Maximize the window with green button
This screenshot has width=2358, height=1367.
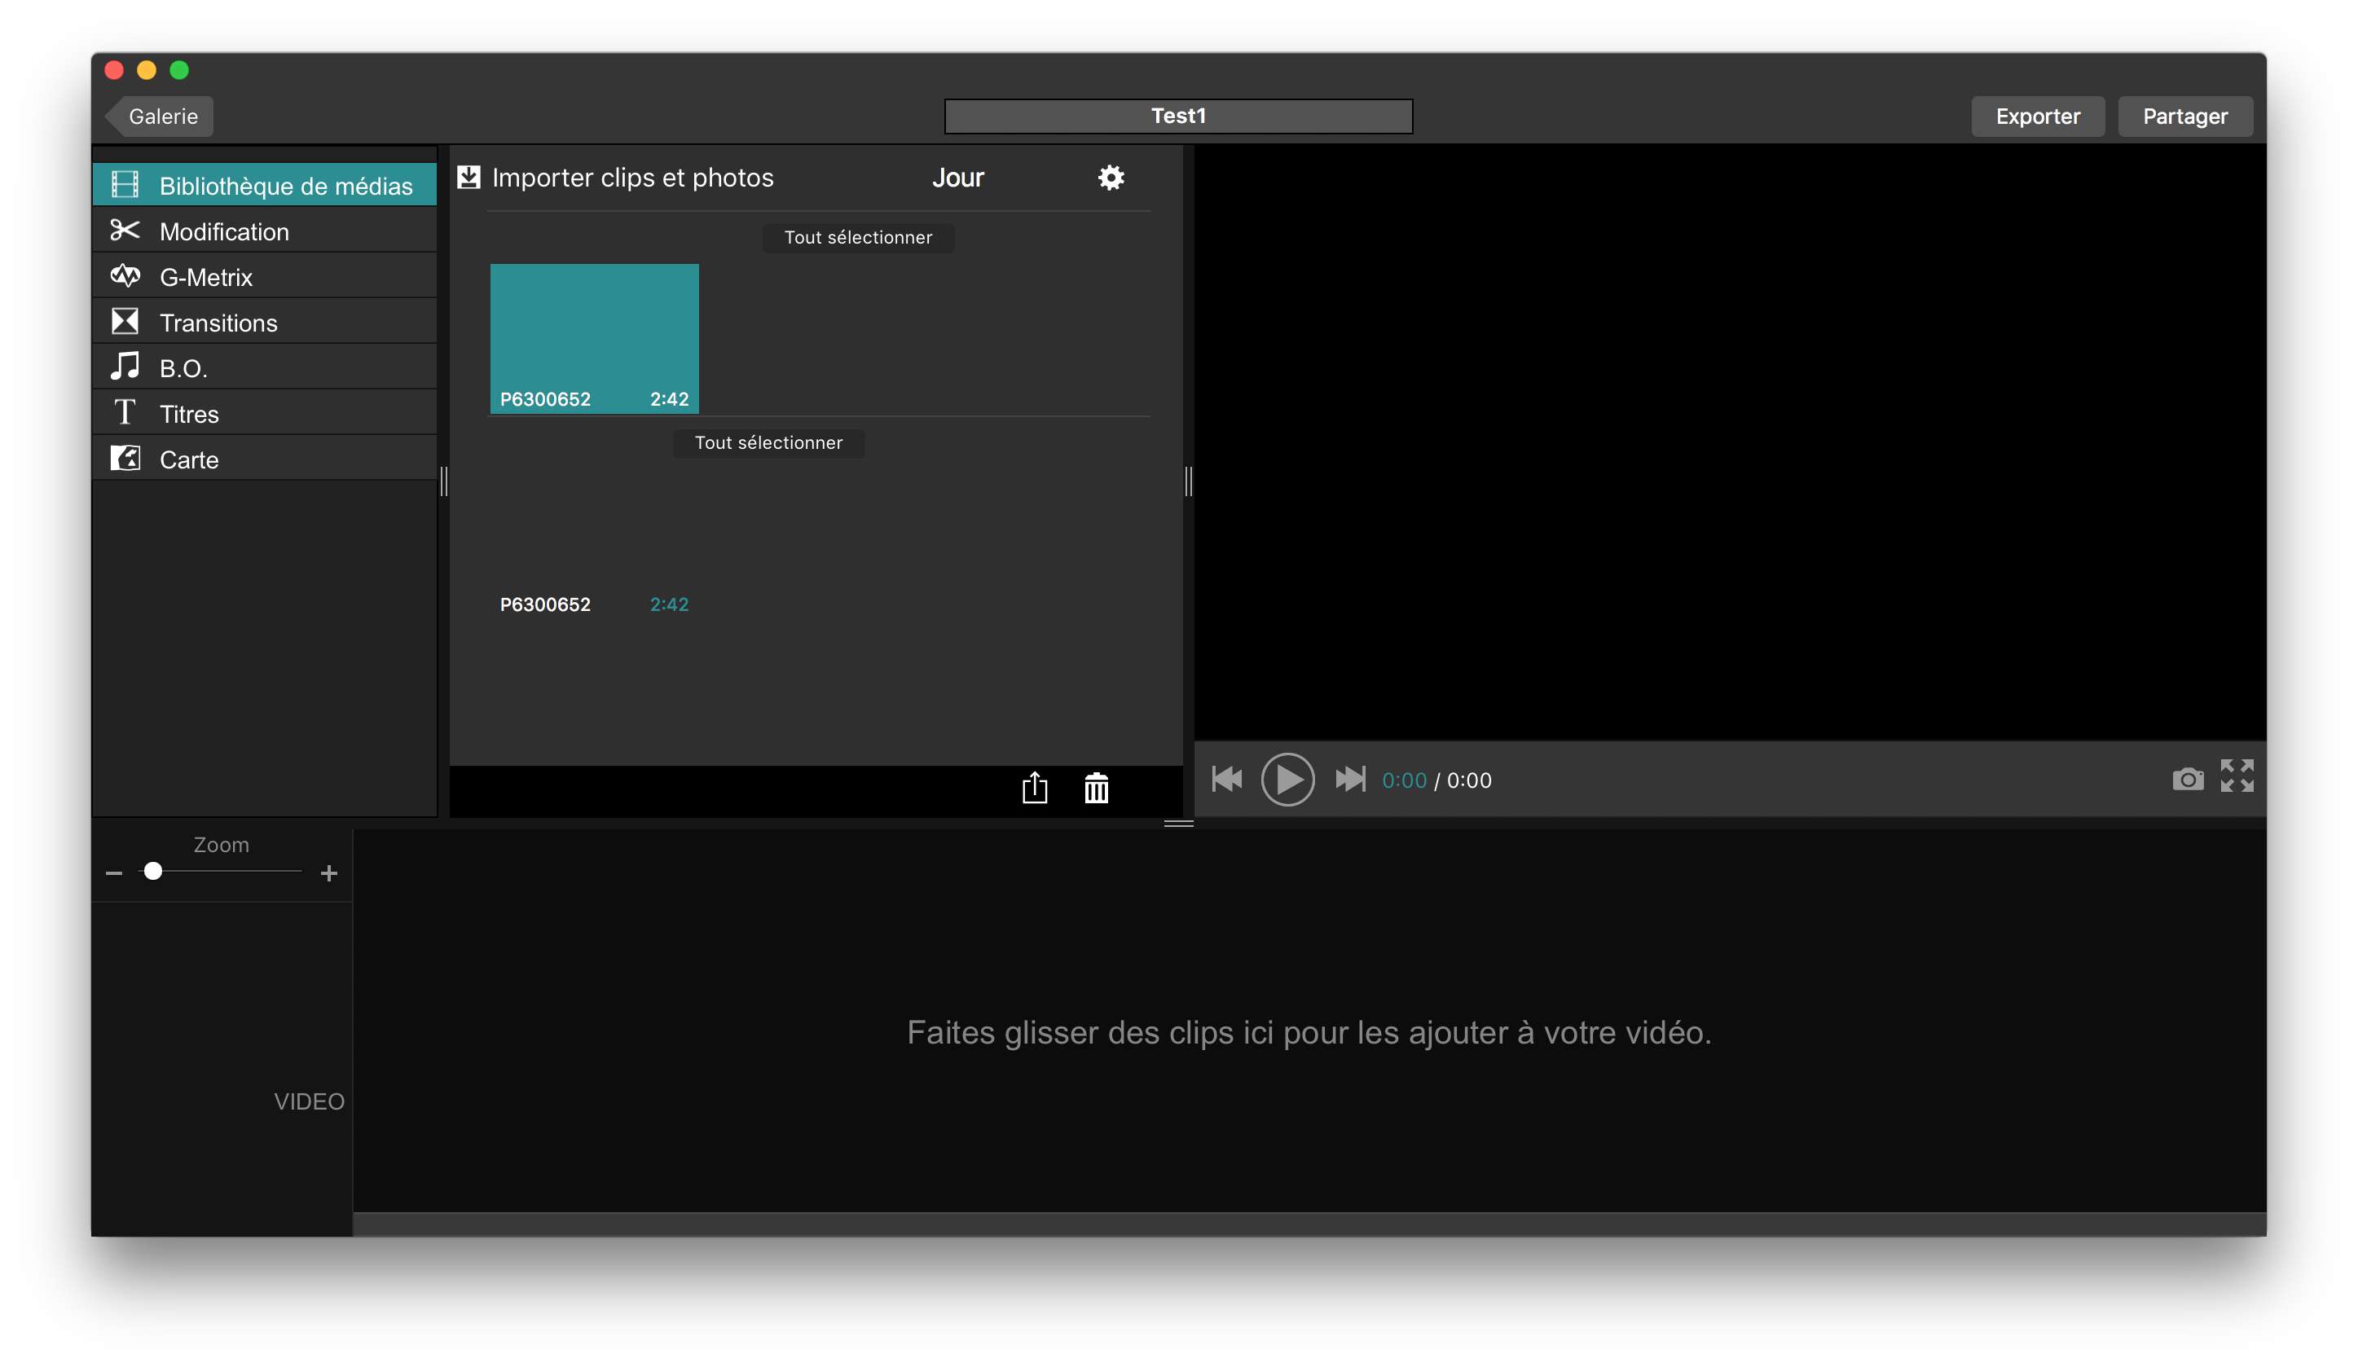point(179,70)
